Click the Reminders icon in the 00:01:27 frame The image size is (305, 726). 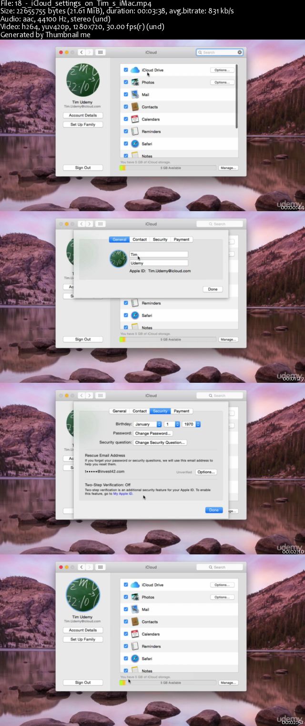tap(135, 303)
